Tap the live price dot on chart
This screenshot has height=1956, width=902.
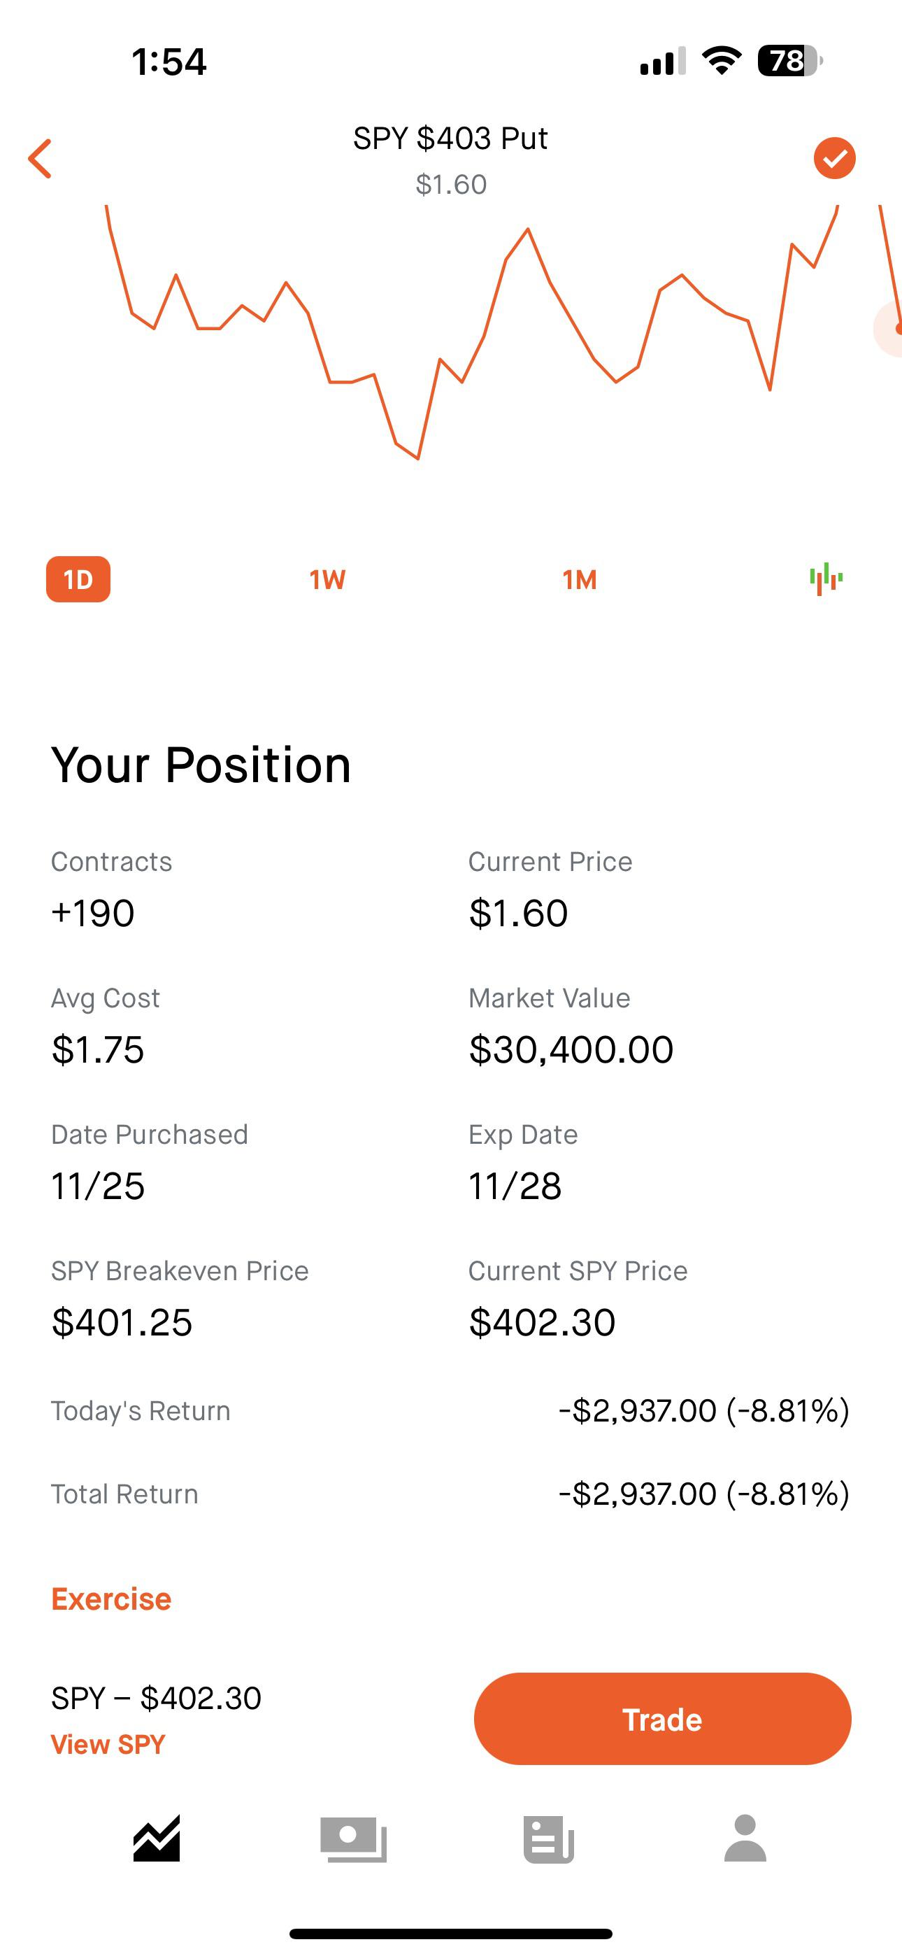click(x=896, y=329)
